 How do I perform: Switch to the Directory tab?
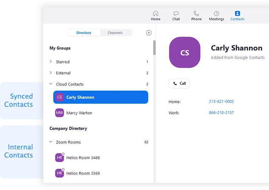pyautogui.click(x=84, y=33)
